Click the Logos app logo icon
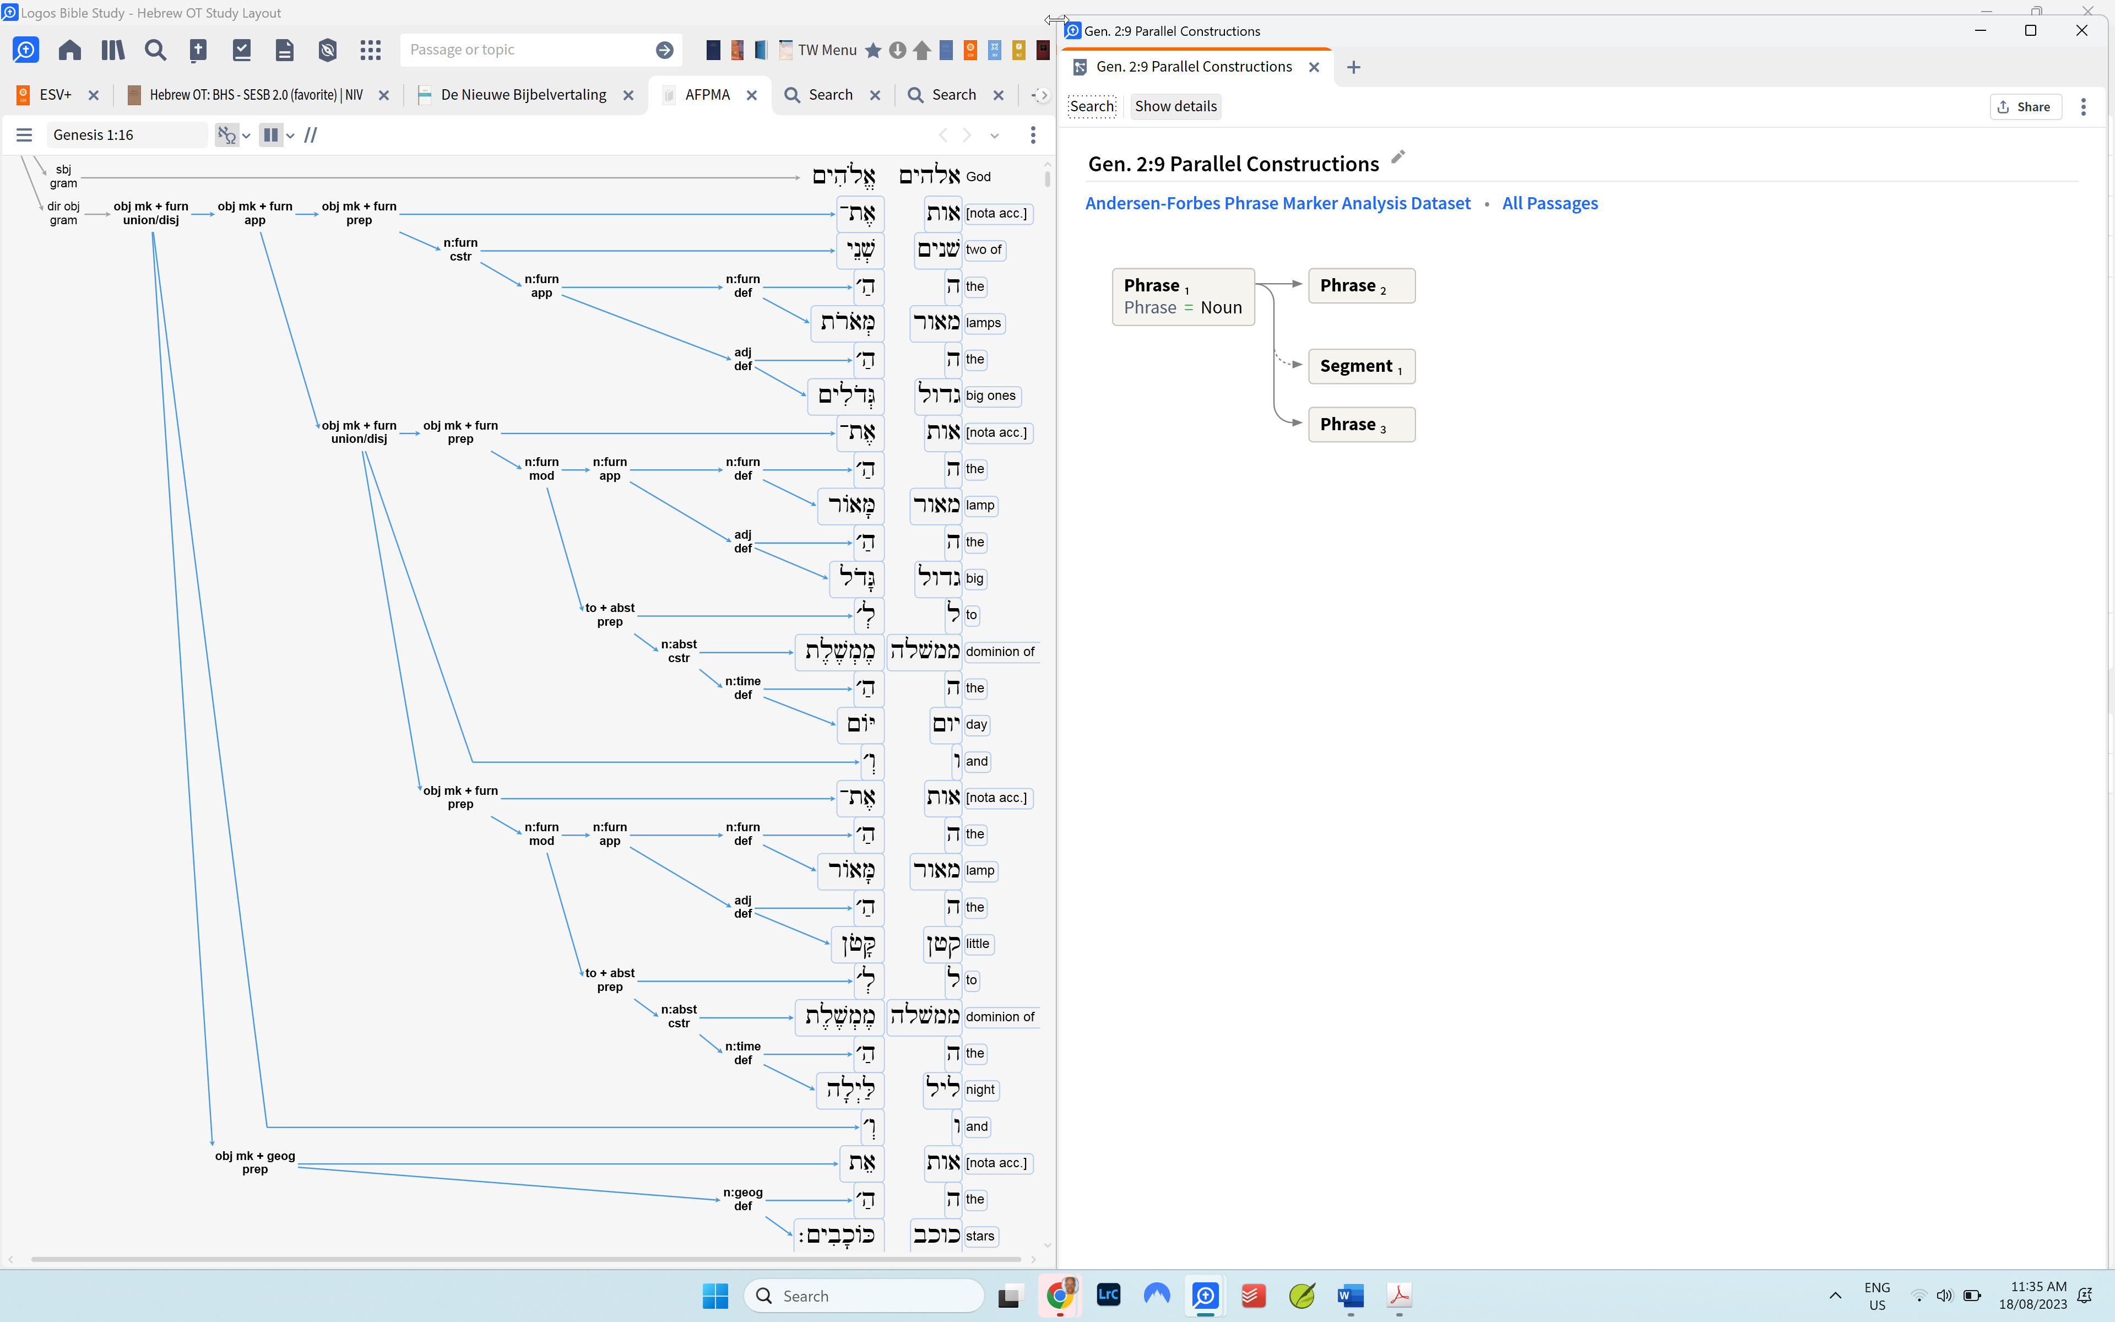This screenshot has width=2115, height=1322. click(x=25, y=50)
